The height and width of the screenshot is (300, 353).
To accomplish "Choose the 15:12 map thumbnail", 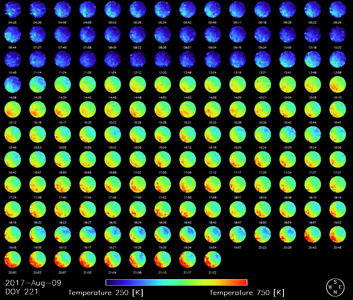I will (x=13, y=109).
